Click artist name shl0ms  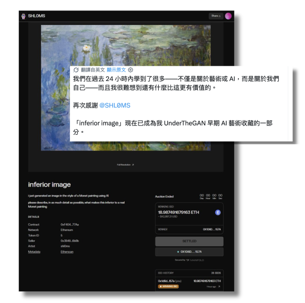click(x=65, y=246)
